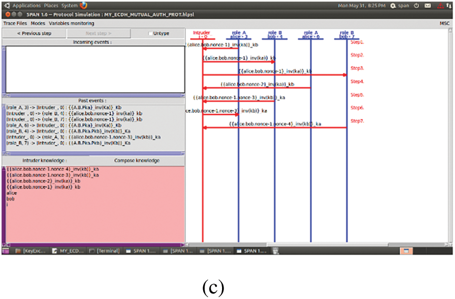Switch to MY_ECD... editor window in taskbar
Image resolution: width=455 pixels, height=299 pixels.
(69, 251)
